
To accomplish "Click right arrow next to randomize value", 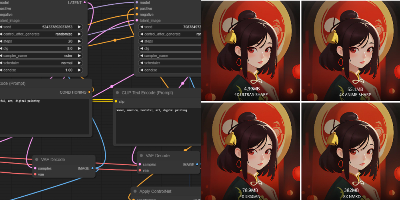I will (x=79, y=34).
